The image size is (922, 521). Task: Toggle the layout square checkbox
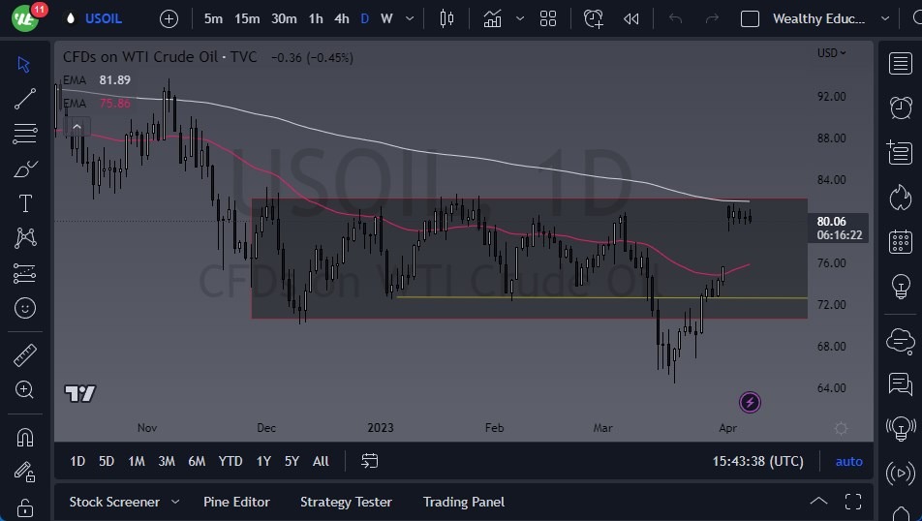(x=750, y=18)
